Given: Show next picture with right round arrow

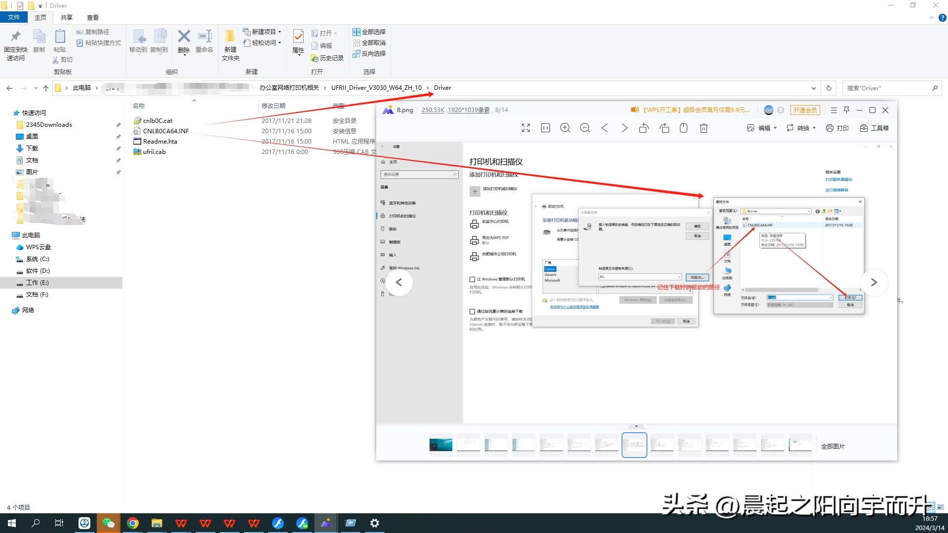Looking at the screenshot, I should pyautogui.click(x=874, y=282).
